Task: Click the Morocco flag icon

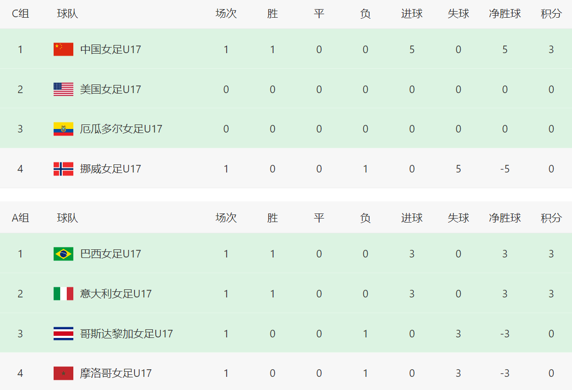Action: point(63,373)
